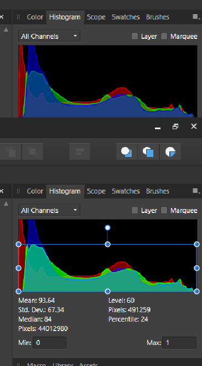Open the partially visible Macro tab
The width and height of the screenshot is (202, 366).
click(37, 364)
